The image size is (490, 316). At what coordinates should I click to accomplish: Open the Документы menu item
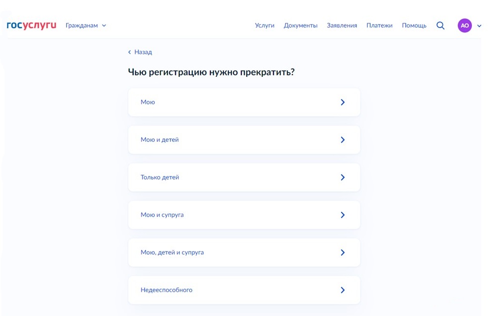click(x=300, y=25)
